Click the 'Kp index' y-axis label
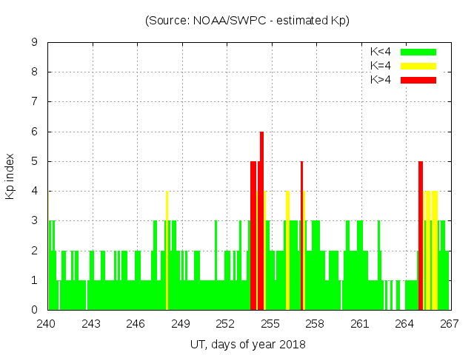This screenshot has height=355, width=474. (x=10, y=177)
